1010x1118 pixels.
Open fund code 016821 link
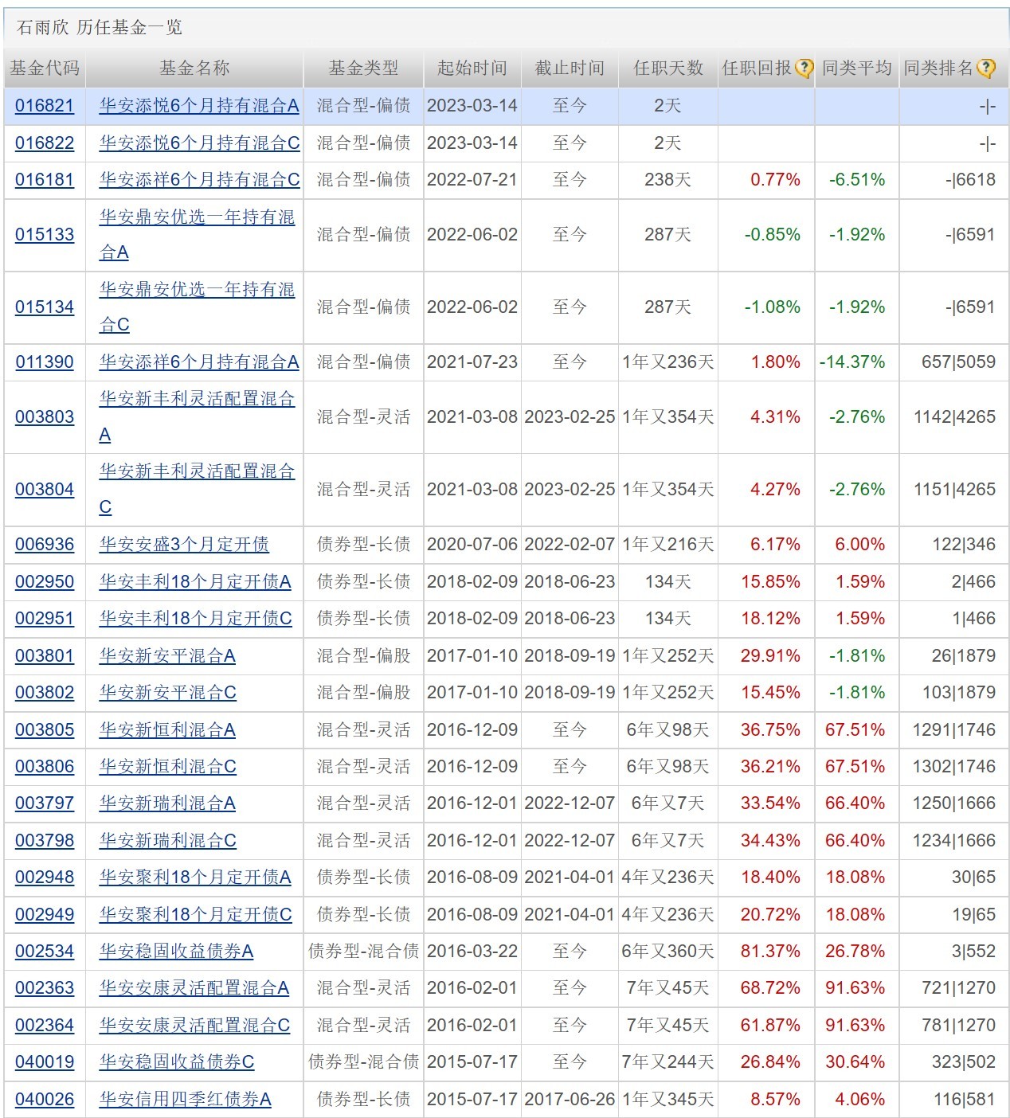pos(45,106)
